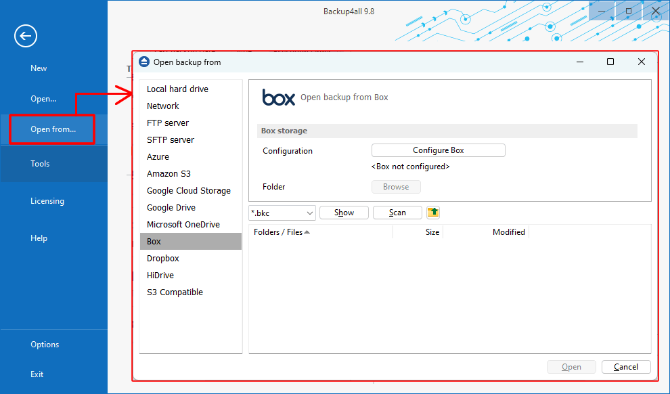Viewport: 670px width, 394px height.
Task: Click the go up one folder level icon
Action: pyautogui.click(x=433, y=212)
